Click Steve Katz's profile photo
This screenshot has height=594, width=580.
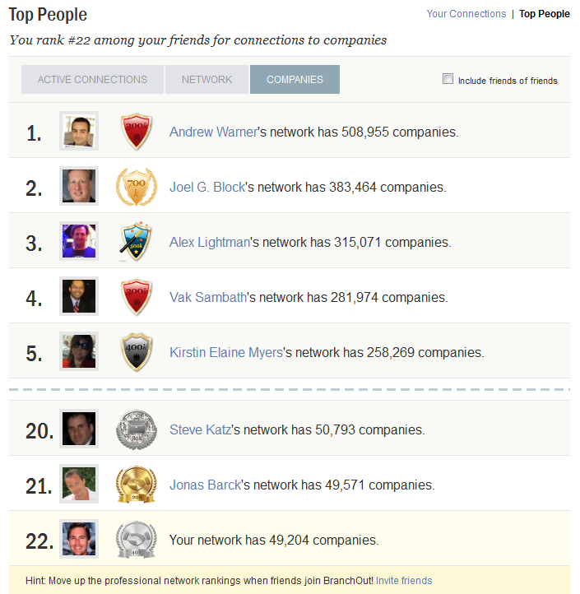click(79, 429)
